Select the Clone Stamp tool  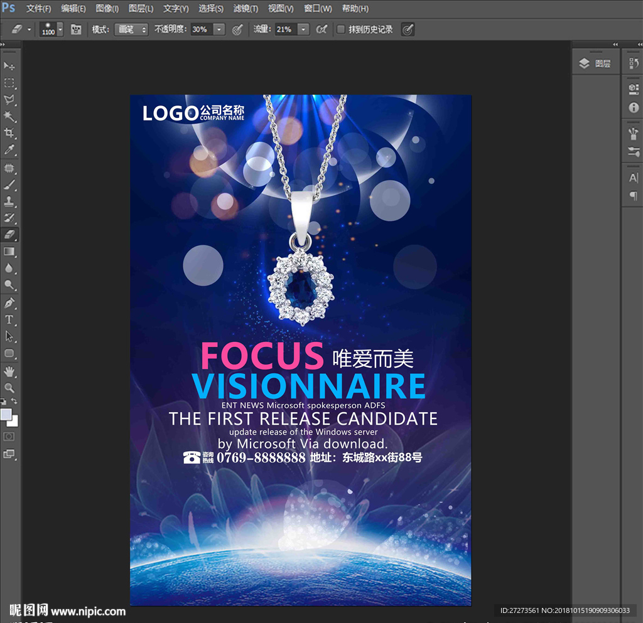coord(9,201)
